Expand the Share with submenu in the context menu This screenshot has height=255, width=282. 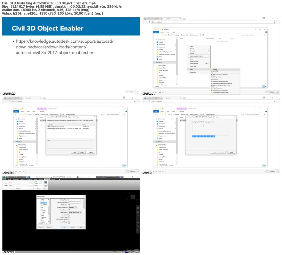198,67
